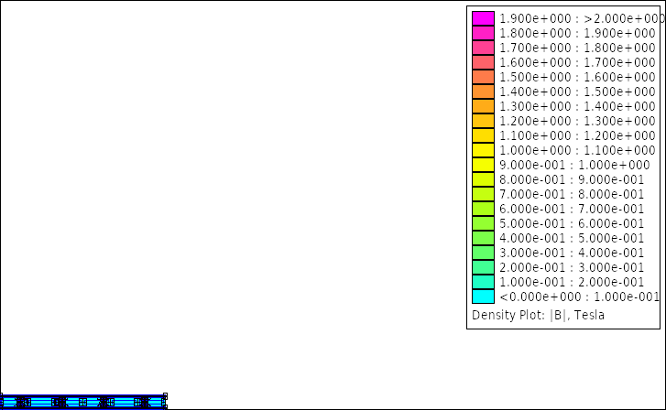Click the legend text '1.300e+000 : 1.400e+000'
The image size is (666, 410).
tap(578, 106)
